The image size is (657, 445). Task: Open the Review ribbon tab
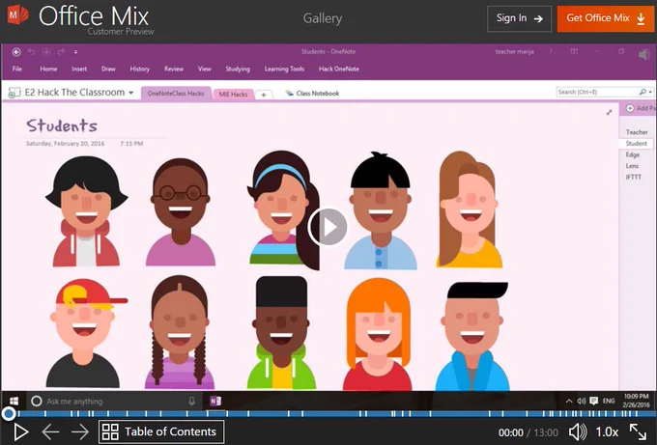tap(174, 70)
